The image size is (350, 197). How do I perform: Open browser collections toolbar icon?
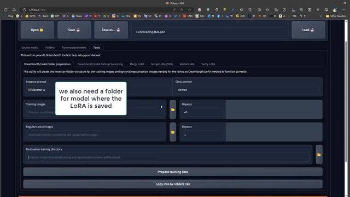tap(276, 10)
